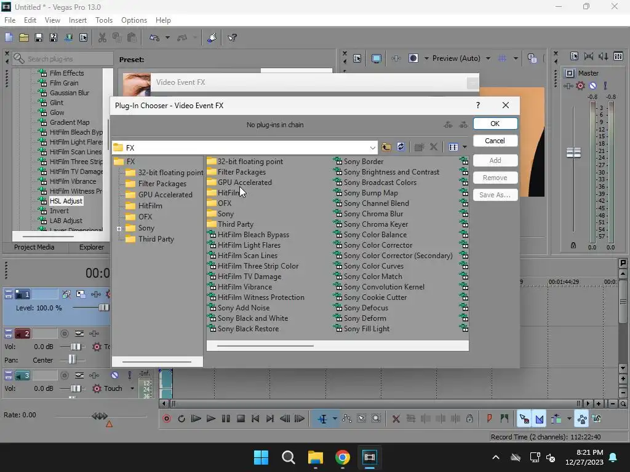Click the dialog's Views icon
This screenshot has width=630, height=472.
coord(453,147)
